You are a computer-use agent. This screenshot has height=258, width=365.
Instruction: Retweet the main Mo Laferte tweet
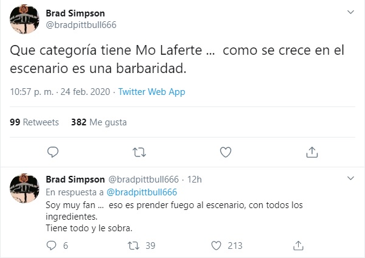[x=139, y=152]
